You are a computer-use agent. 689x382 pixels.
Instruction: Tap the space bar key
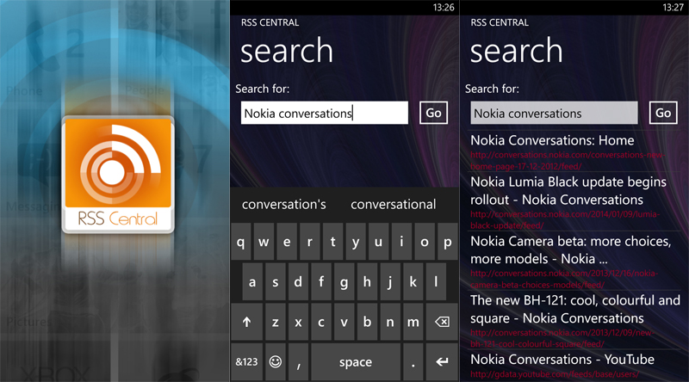click(356, 362)
